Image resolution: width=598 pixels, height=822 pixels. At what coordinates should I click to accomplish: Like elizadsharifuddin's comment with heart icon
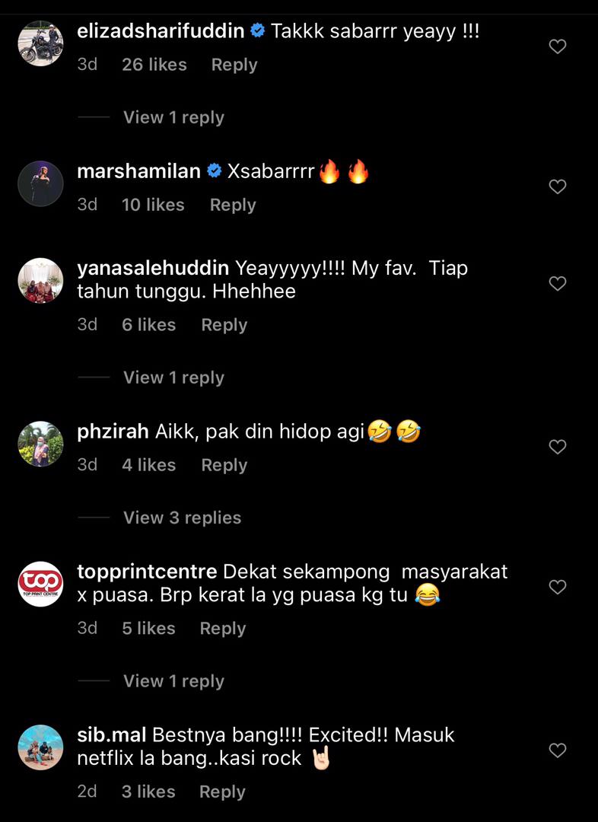tap(557, 46)
